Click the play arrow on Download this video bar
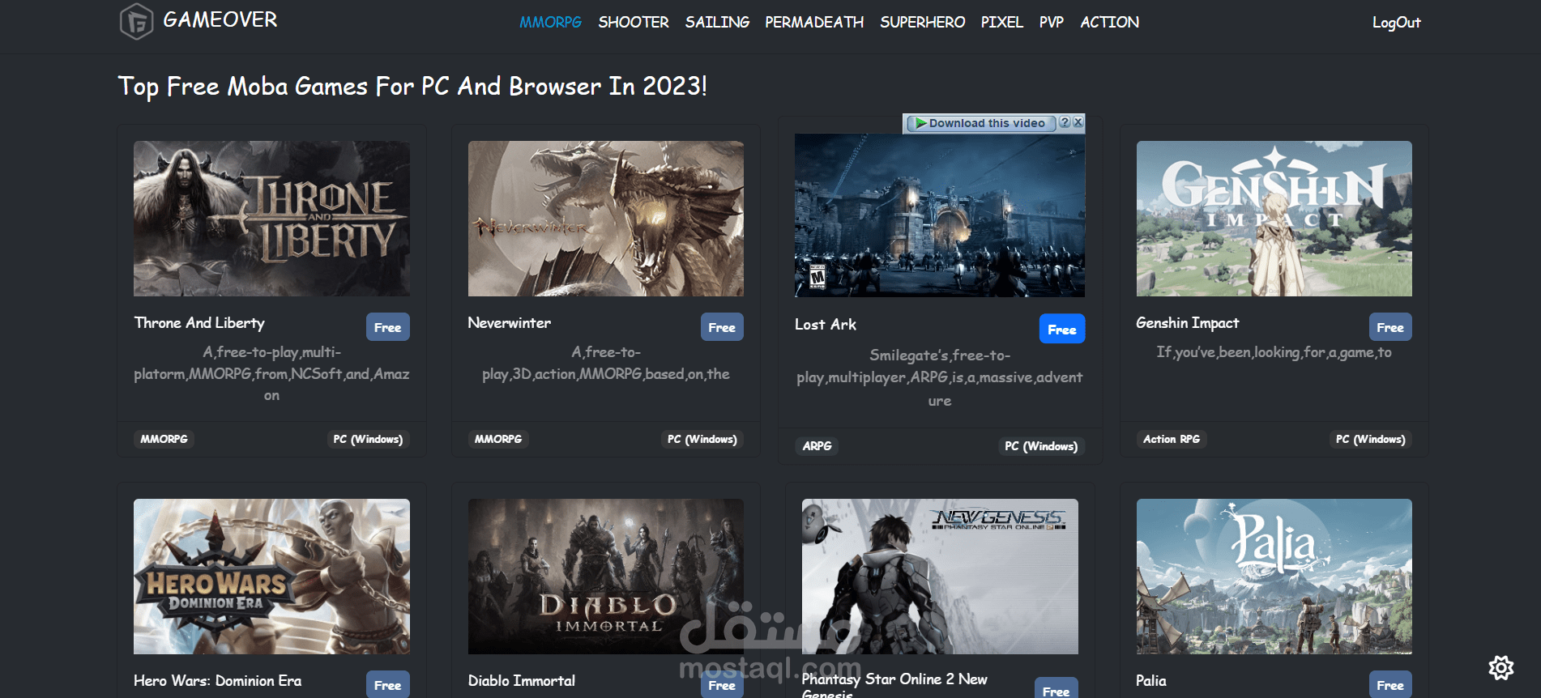The image size is (1541, 698). (920, 123)
